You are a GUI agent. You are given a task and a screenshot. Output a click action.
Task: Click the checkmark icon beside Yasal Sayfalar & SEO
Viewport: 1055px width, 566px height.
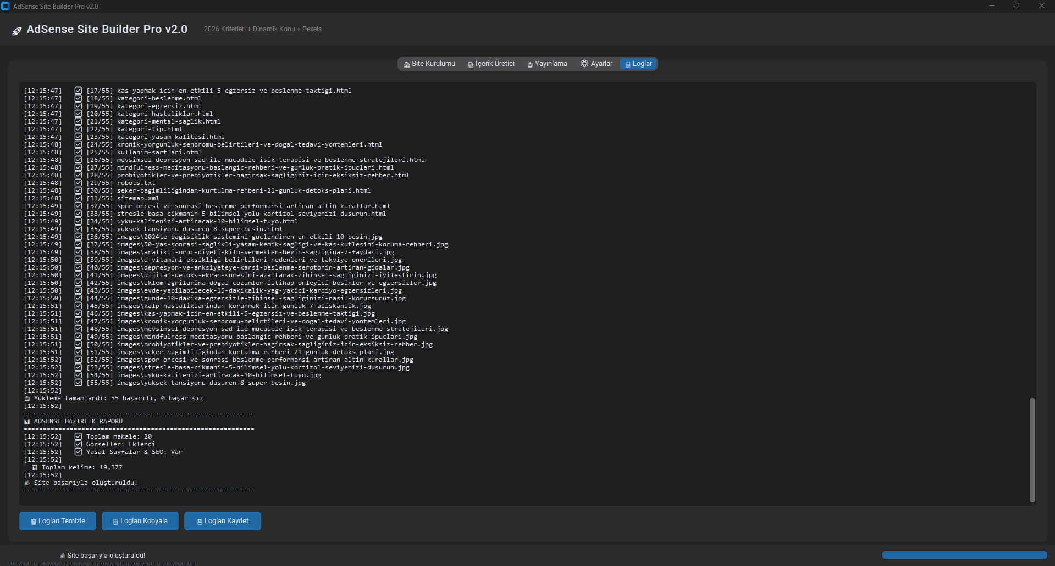tap(78, 452)
